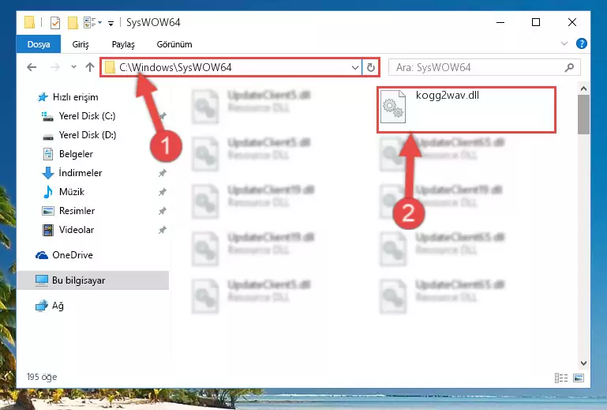Click the scrollbar down arrow

click(583, 363)
